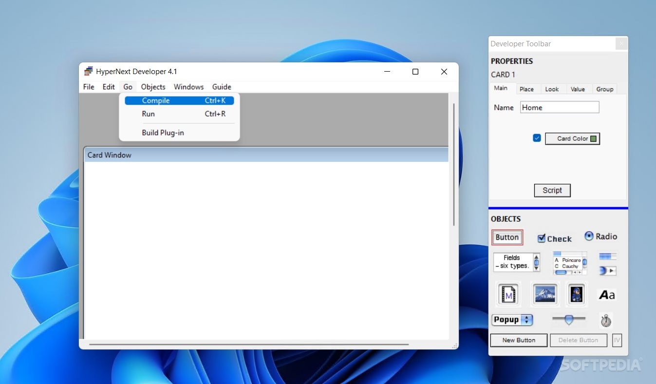Select the Popup menu object tool
This screenshot has width=656, height=384.
(x=512, y=320)
